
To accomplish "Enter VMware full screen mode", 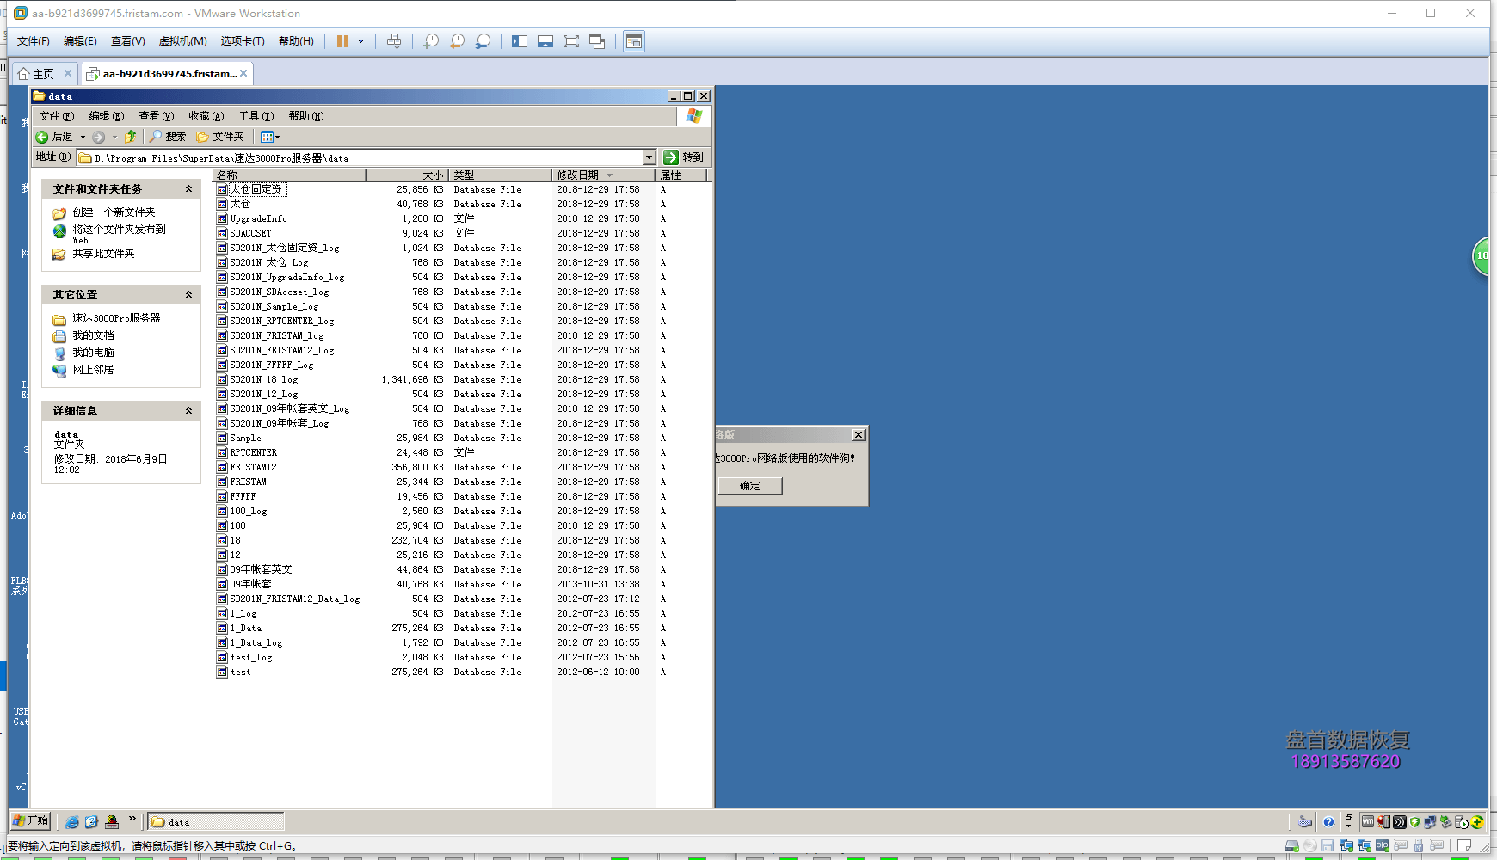I will (x=571, y=41).
